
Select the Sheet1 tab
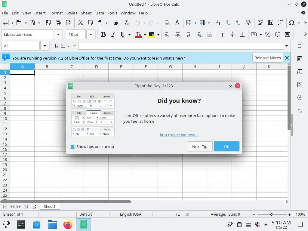pyautogui.click(x=50, y=206)
